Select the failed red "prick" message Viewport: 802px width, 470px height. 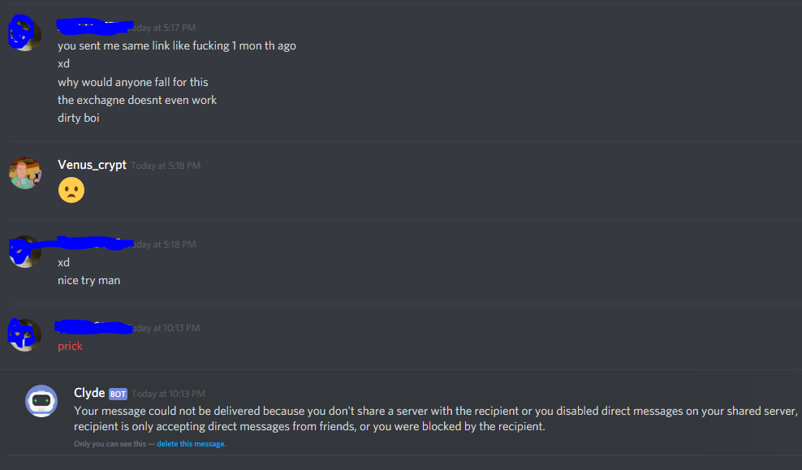[70, 347]
